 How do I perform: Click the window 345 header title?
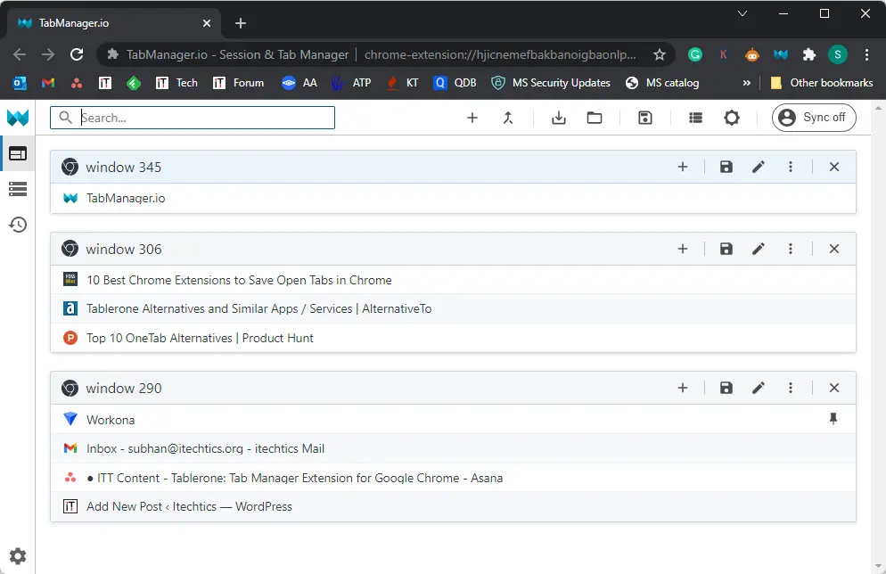coord(123,168)
